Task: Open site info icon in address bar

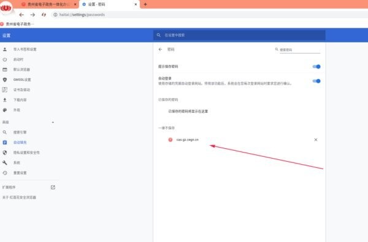Action: point(55,15)
